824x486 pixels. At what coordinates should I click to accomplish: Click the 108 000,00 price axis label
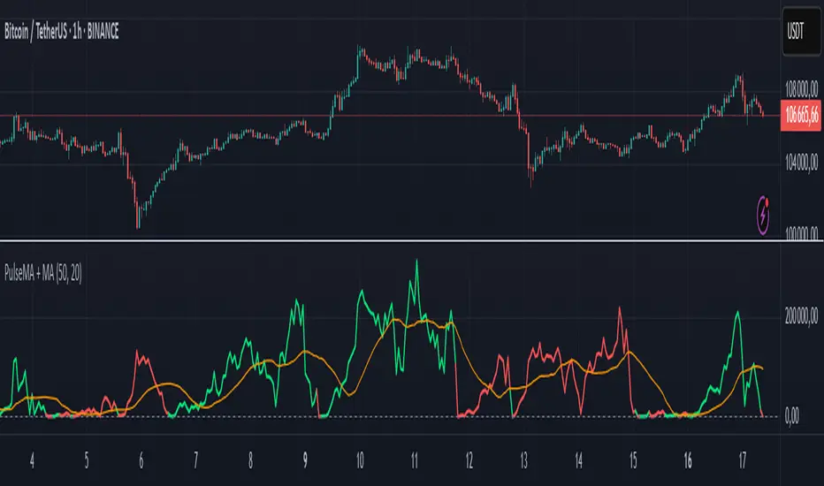tap(801, 88)
